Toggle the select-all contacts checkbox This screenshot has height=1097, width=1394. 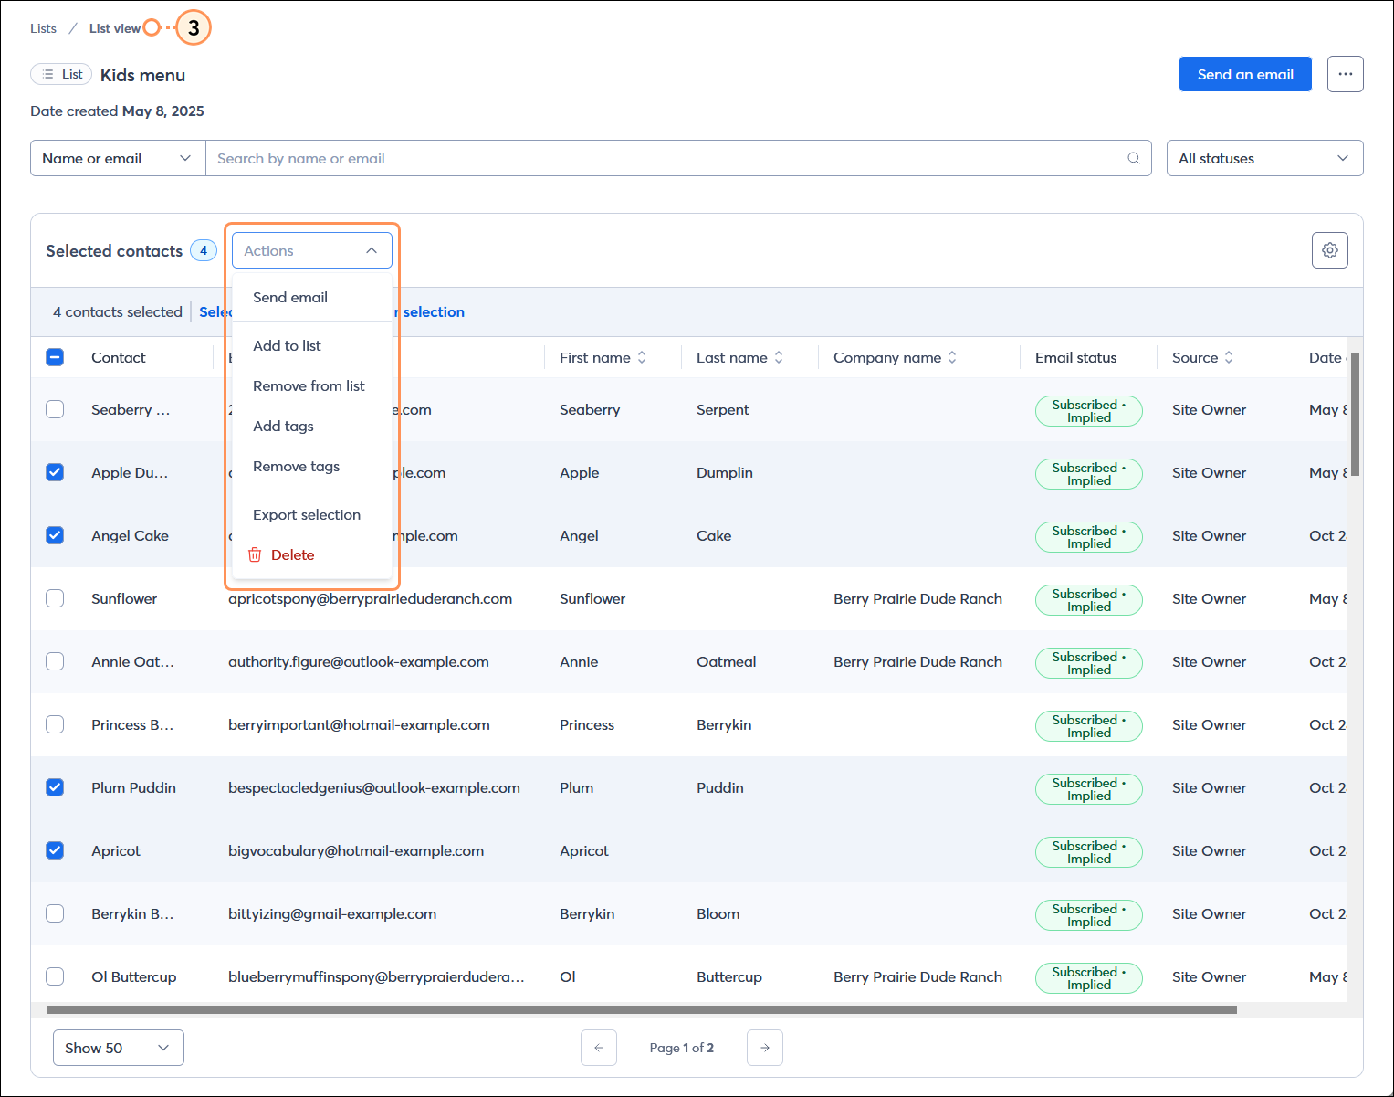pyautogui.click(x=55, y=357)
